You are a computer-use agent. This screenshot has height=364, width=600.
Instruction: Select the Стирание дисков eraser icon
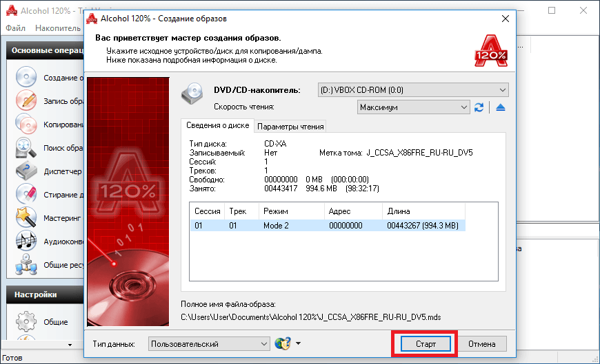click(26, 194)
